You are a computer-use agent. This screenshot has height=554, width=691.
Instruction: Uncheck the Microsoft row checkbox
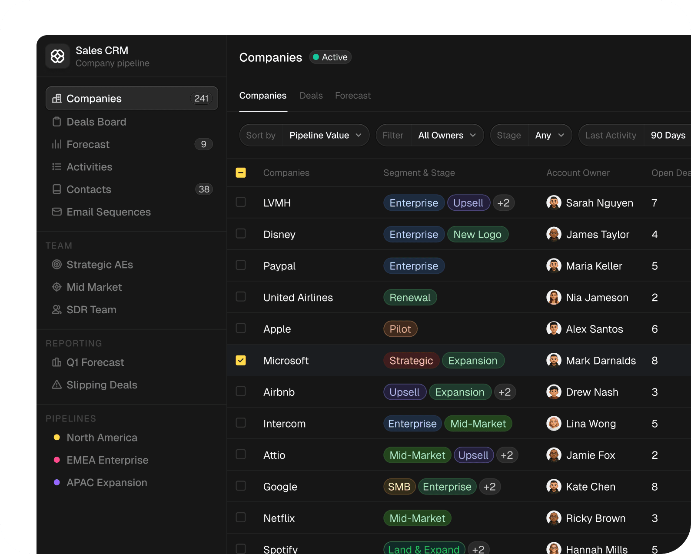pyautogui.click(x=241, y=360)
